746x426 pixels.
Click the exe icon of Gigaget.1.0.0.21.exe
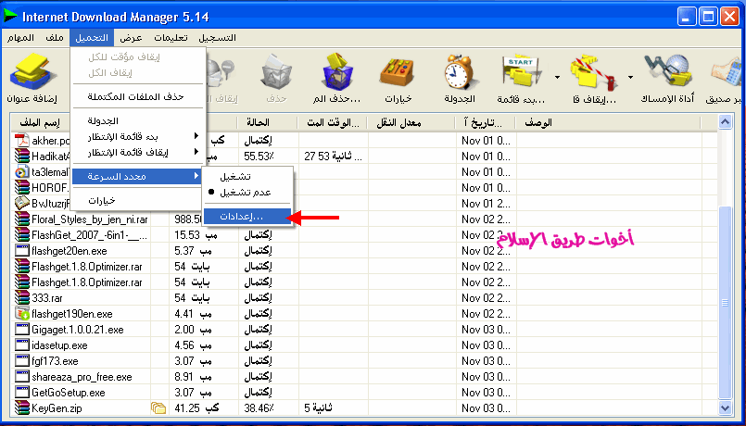click(22, 329)
